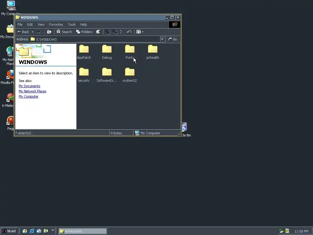Follow the My Documents link
313x235 pixels.
[30, 86]
